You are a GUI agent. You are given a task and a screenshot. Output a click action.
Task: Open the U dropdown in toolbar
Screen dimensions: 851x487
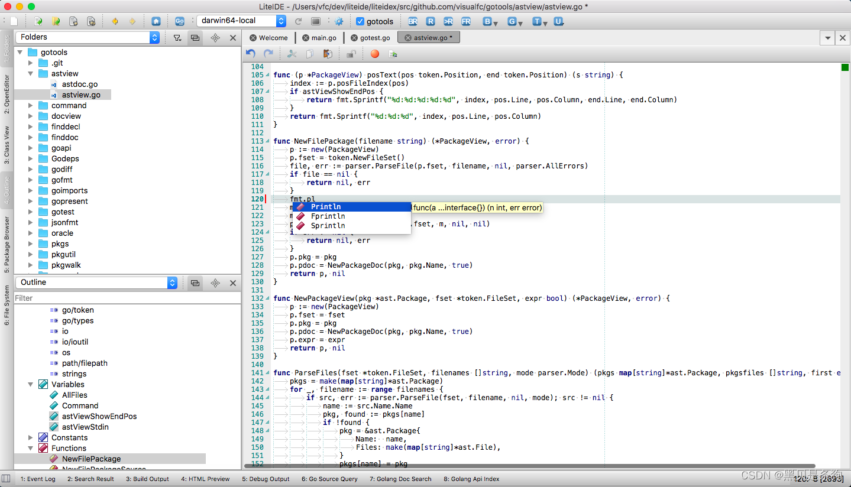click(559, 22)
